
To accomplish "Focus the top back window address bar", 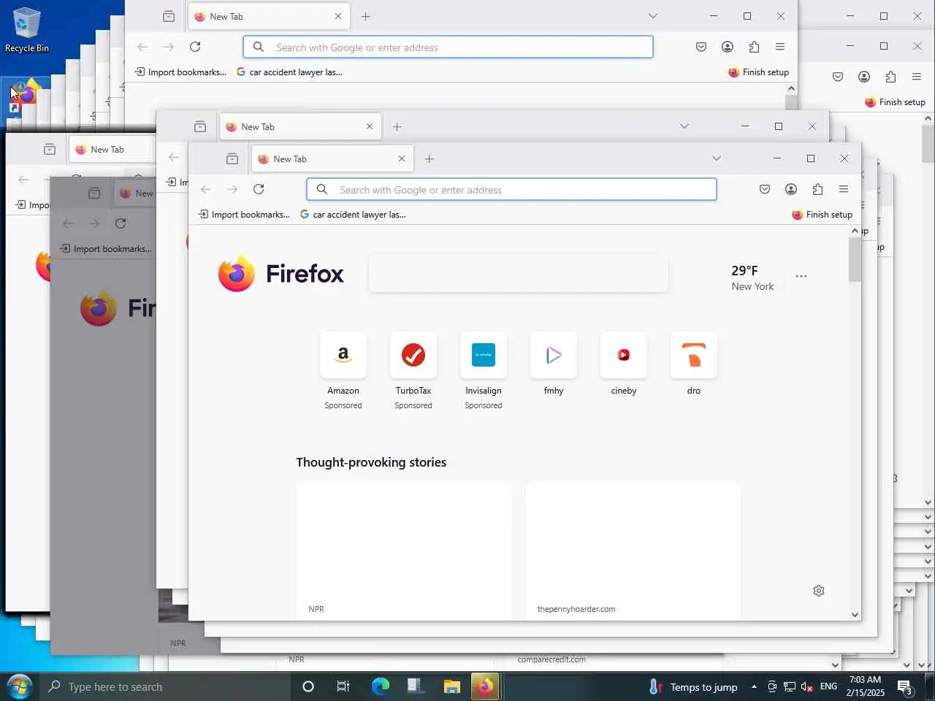I will point(448,47).
